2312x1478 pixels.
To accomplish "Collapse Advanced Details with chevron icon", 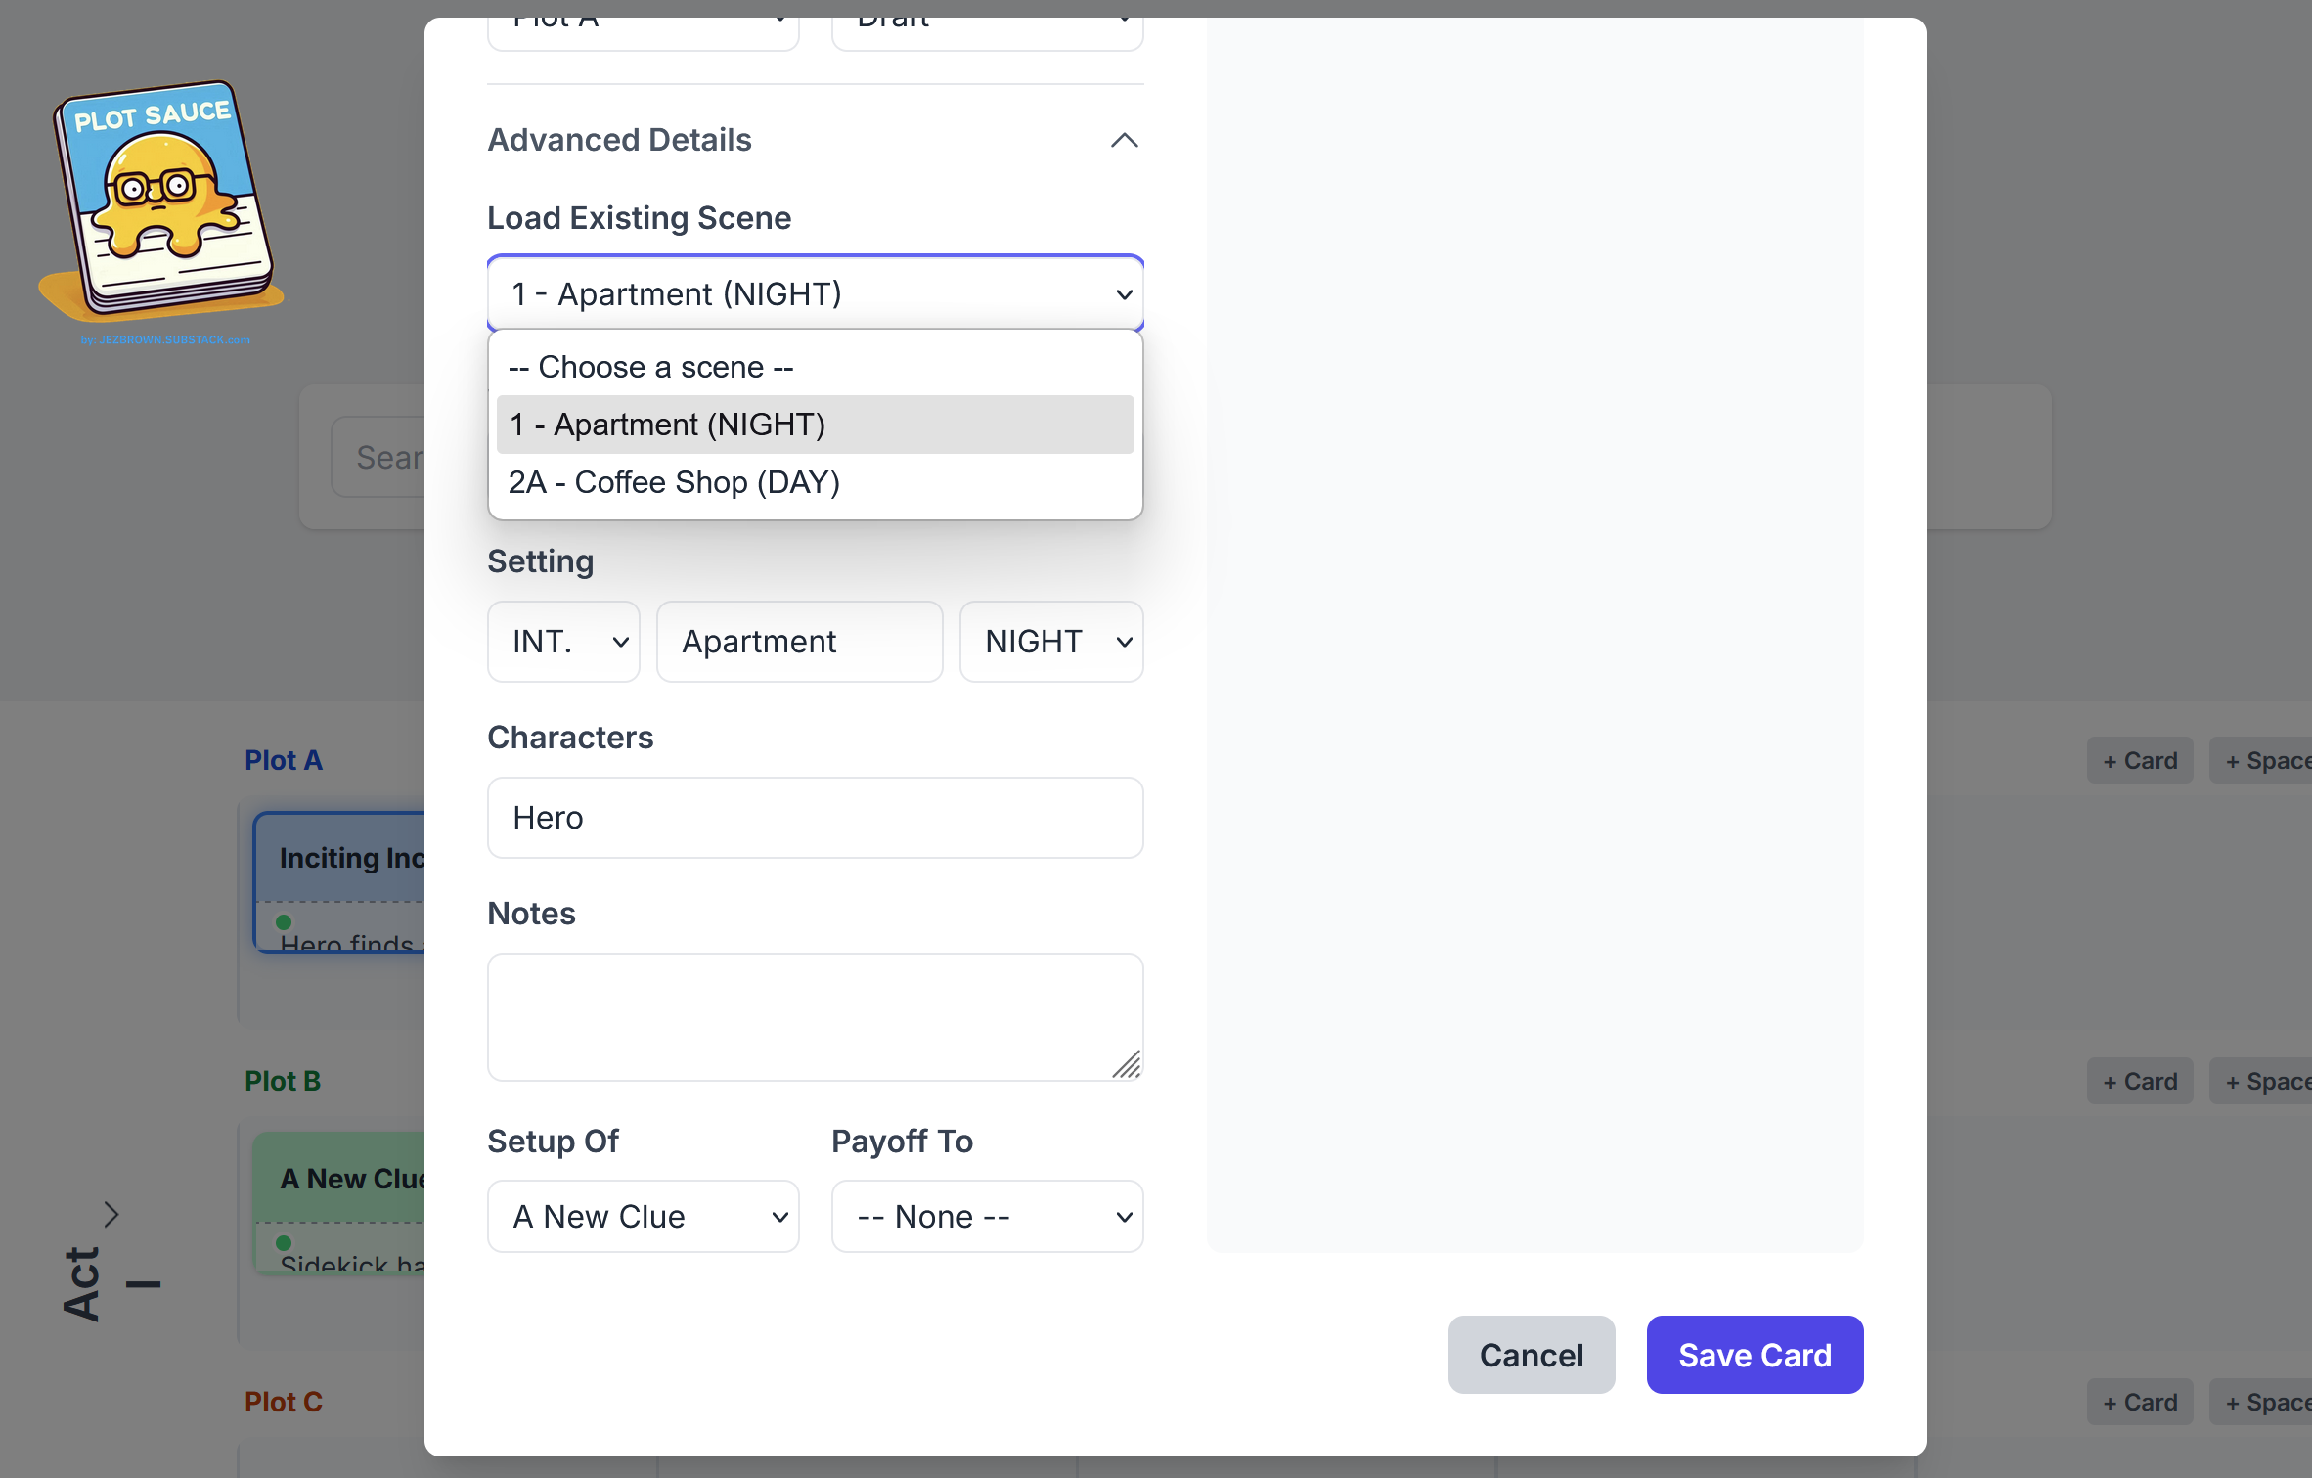I will click(1124, 140).
